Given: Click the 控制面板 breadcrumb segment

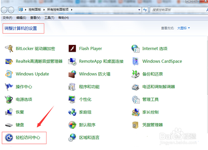Looking at the screenshot, I should coord(35,10).
